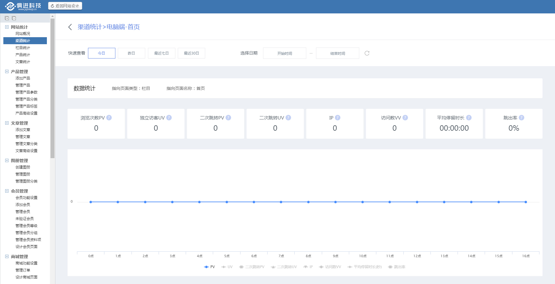Click the back arrow beside 渠道统计 breadcrumb
Image resolution: width=555 pixels, height=284 pixels.
pos(70,27)
